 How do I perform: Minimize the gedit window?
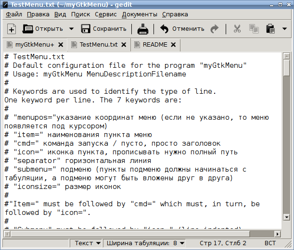271,5
